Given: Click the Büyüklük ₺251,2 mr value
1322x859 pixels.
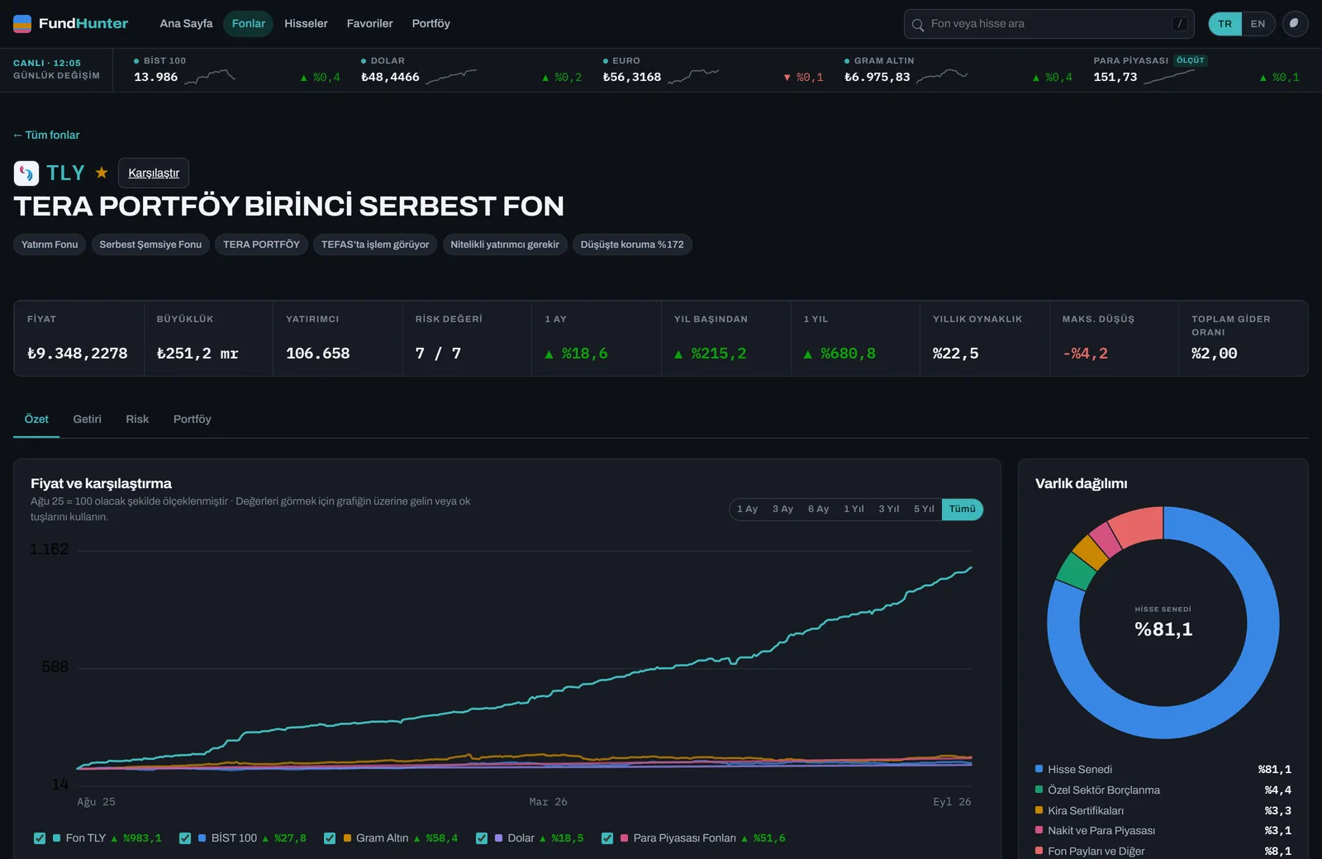Looking at the screenshot, I should 197,354.
